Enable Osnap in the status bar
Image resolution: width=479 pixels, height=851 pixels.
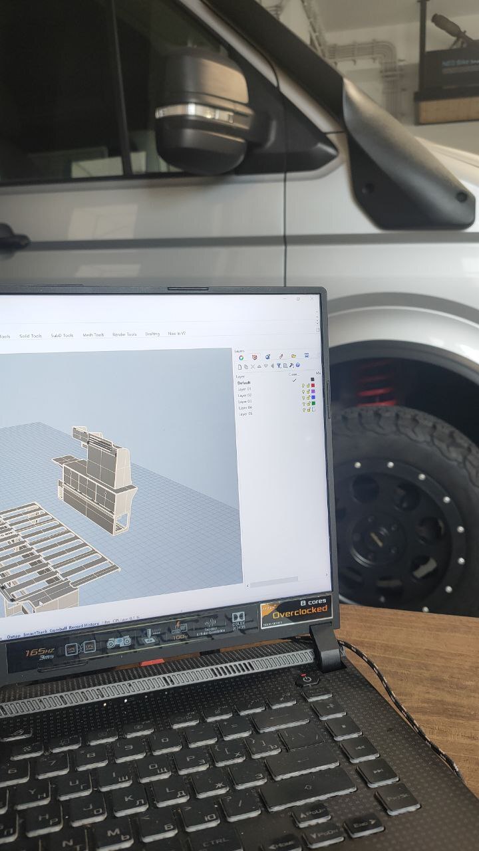coord(14,636)
